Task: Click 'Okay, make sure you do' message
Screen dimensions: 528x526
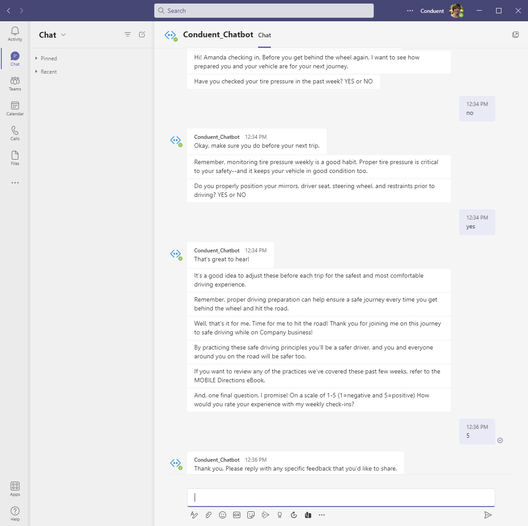Action: tap(257, 141)
